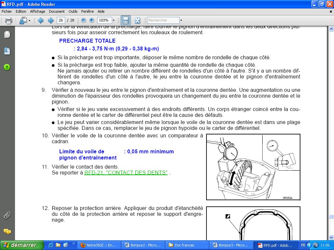Click the zoom out minus button

[x=83, y=20]
